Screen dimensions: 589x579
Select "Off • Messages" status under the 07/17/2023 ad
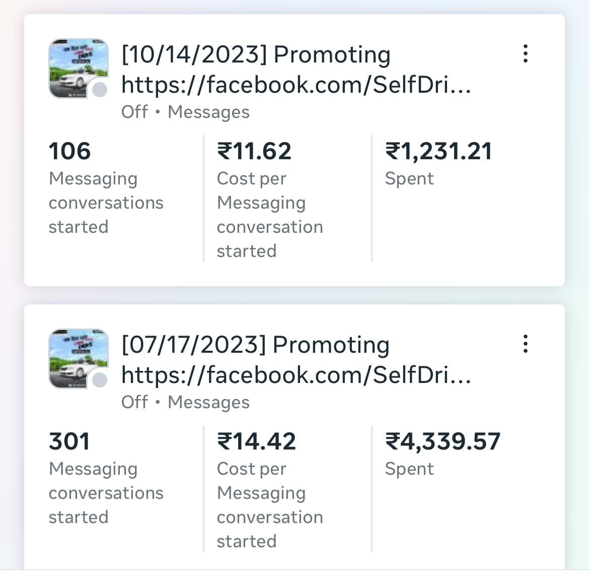[x=185, y=402]
